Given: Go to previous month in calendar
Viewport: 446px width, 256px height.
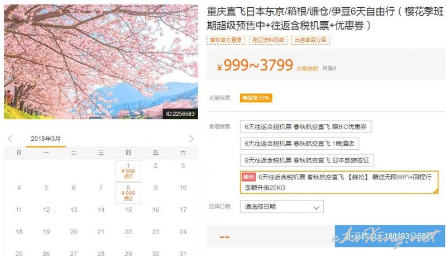Looking at the screenshot, I should tap(10, 139).
